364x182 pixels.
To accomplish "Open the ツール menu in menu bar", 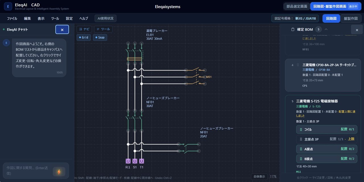I will (55, 18).
